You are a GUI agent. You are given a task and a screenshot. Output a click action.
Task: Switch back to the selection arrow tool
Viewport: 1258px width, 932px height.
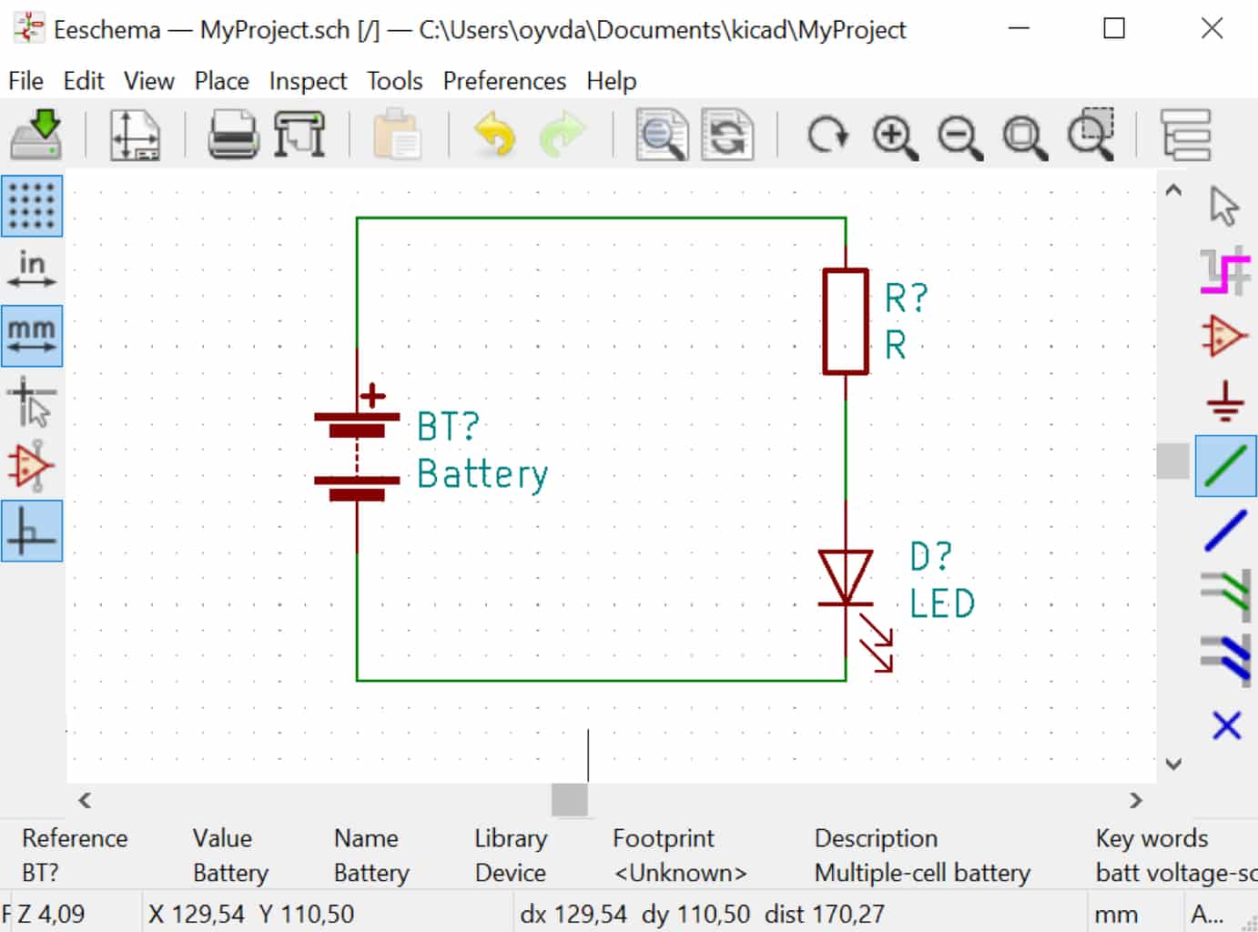click(x=1226, y=206)
